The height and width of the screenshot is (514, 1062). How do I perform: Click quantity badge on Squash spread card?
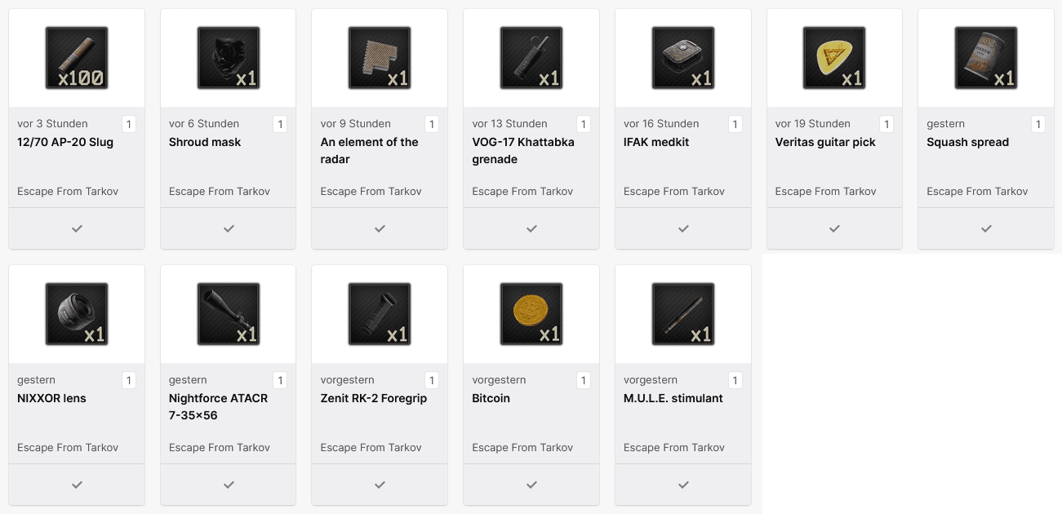coord(1038,124)
